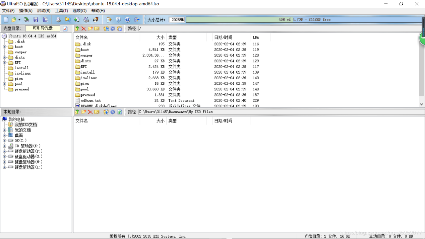Sort image list by 日期/时间 column header
The width and height of the screenshot is (425, 239).
pos(232,37)
